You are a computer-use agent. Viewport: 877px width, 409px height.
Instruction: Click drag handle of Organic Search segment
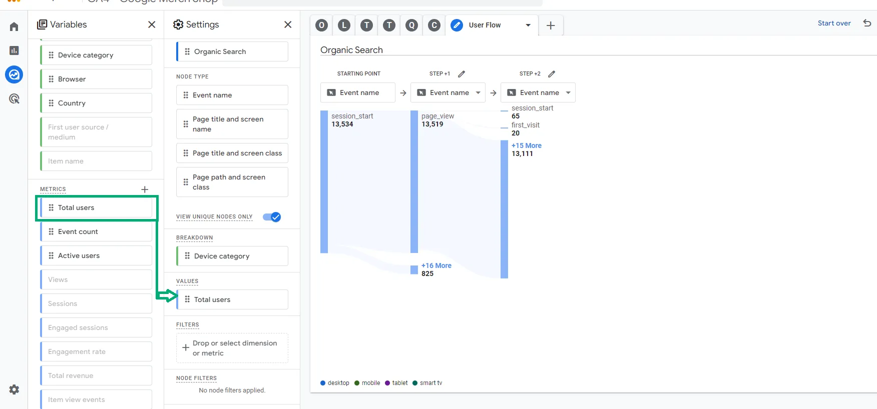click(x=187, y=51)
